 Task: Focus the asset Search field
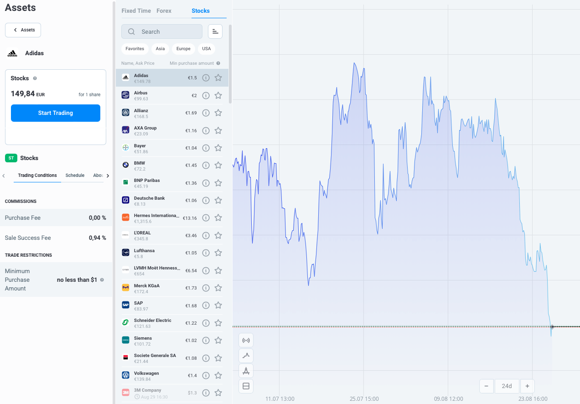[162, 31]
